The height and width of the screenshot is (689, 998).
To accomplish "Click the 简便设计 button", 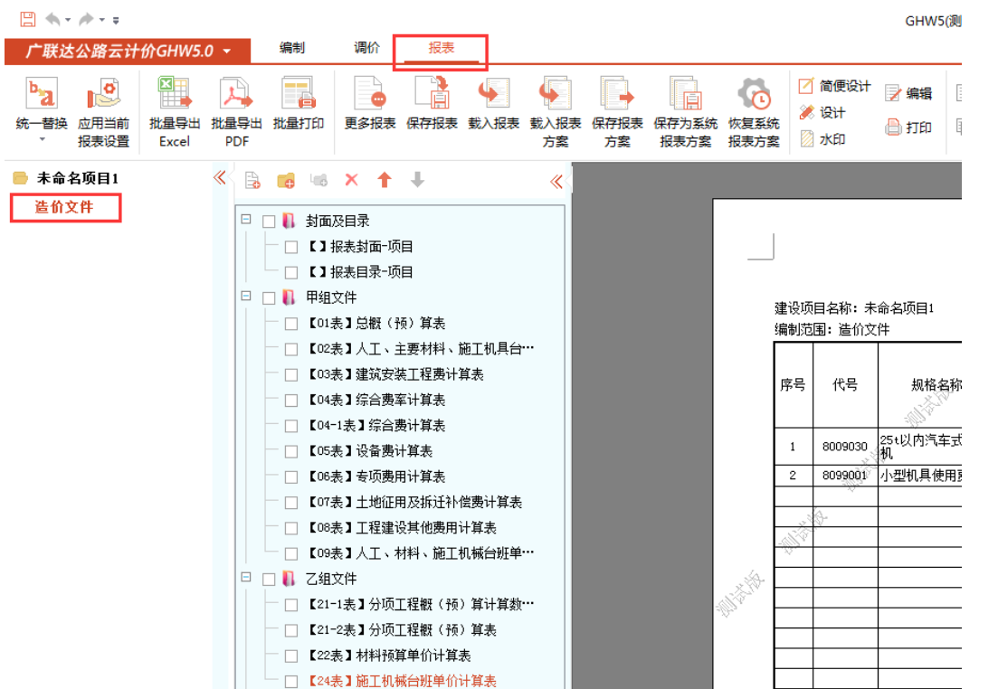I will (x=834, y=87).
